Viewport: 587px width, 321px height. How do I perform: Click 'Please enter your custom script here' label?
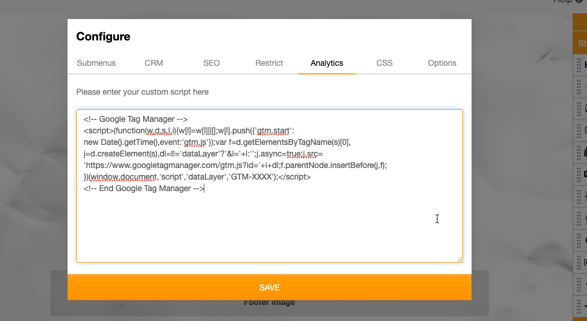pyautogui.click(x=143, y=92)
